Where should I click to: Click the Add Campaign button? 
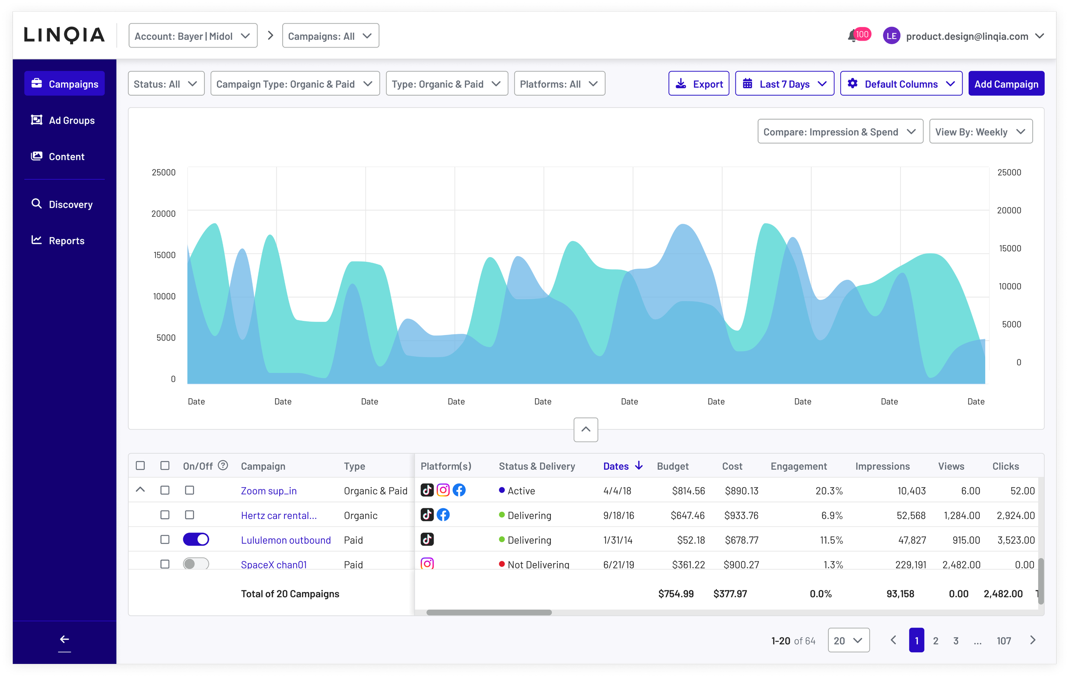tap(1006, 84)
